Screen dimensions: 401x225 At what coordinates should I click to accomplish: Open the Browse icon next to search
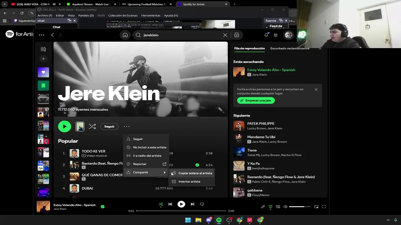click(237, 35)
